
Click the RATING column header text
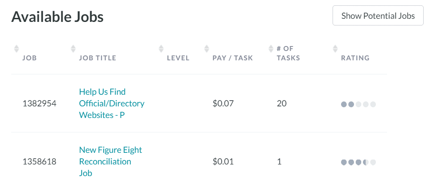click(355, 58)
